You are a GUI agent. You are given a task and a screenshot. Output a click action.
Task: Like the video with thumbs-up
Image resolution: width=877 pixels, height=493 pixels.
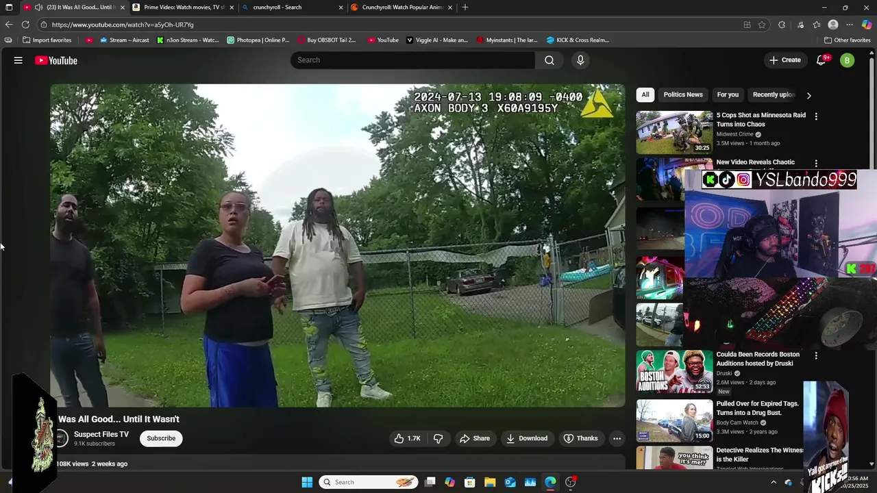click(408, 438)
